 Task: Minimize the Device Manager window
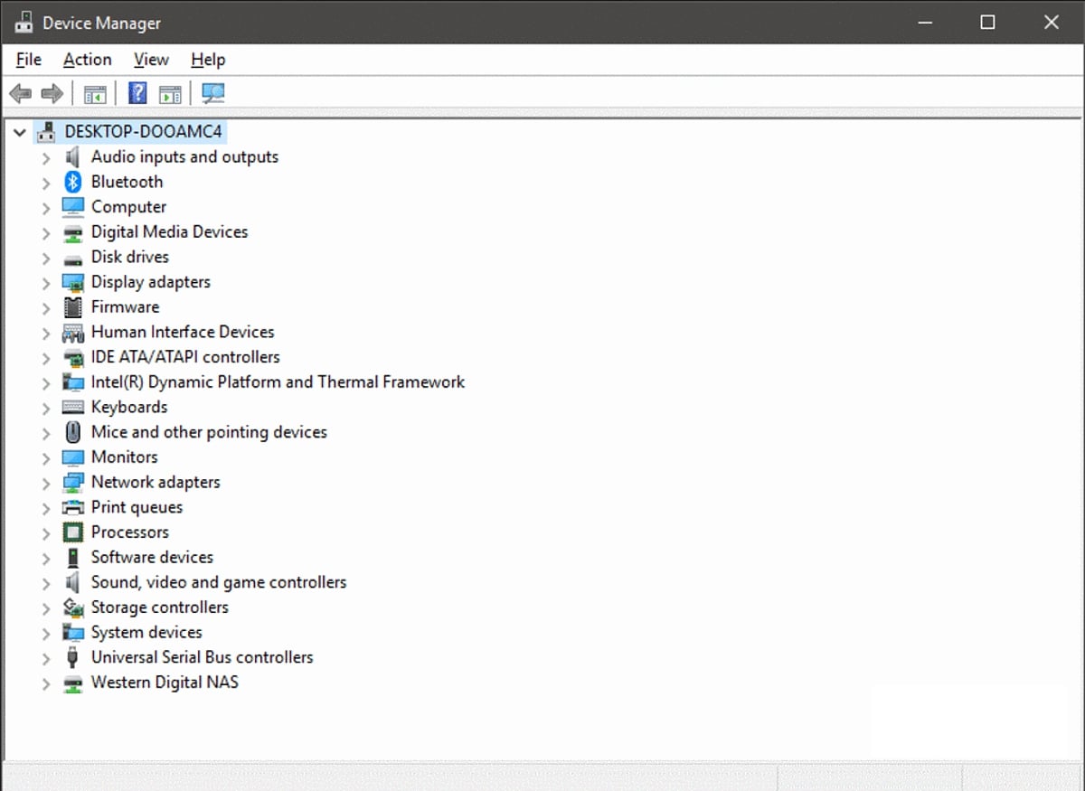click(925, 22)
